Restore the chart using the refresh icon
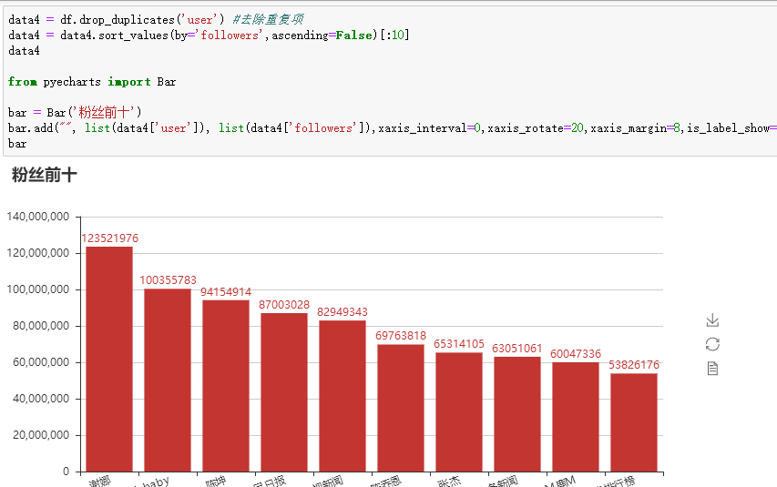777x487 pixels. click(712, 344)
